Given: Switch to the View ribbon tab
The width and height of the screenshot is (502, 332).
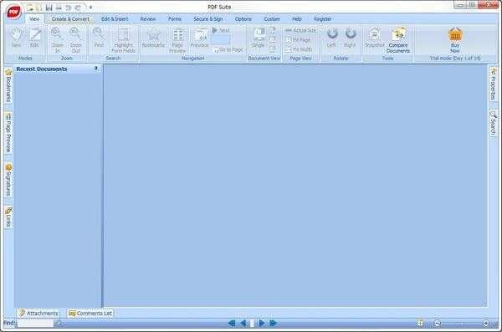Looking at the screenshot, I should (x=34, y=19).
